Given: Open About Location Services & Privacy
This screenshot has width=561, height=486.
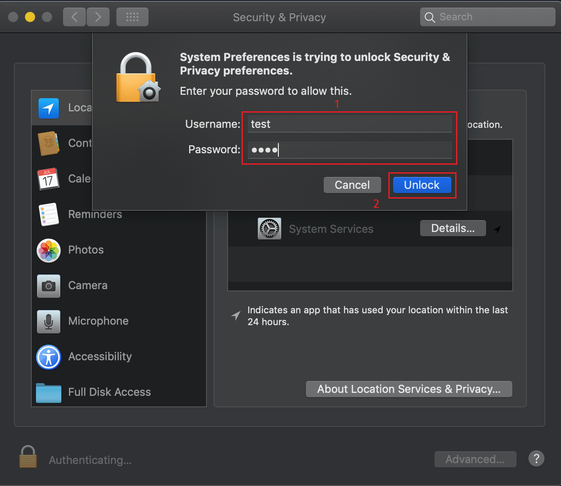Looking at the screenshot, I should tap(409, 389).
